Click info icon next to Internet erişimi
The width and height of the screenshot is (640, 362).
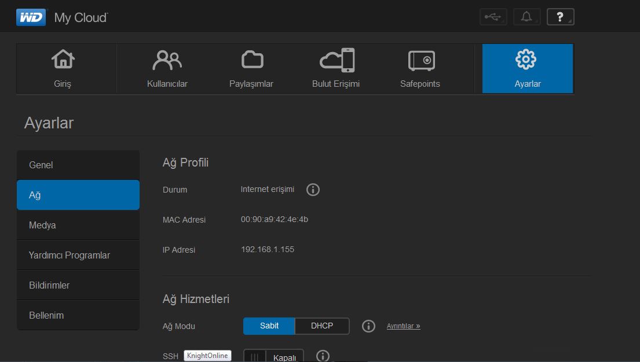[313, 190]
